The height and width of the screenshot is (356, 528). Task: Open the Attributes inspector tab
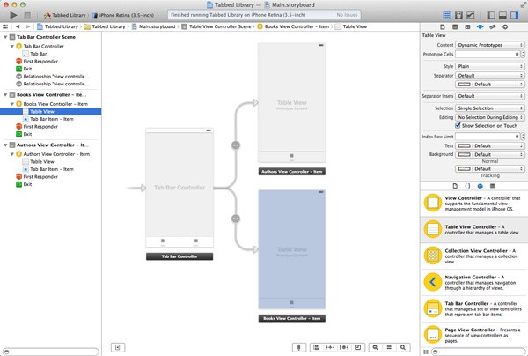click(x=480, y=27)
